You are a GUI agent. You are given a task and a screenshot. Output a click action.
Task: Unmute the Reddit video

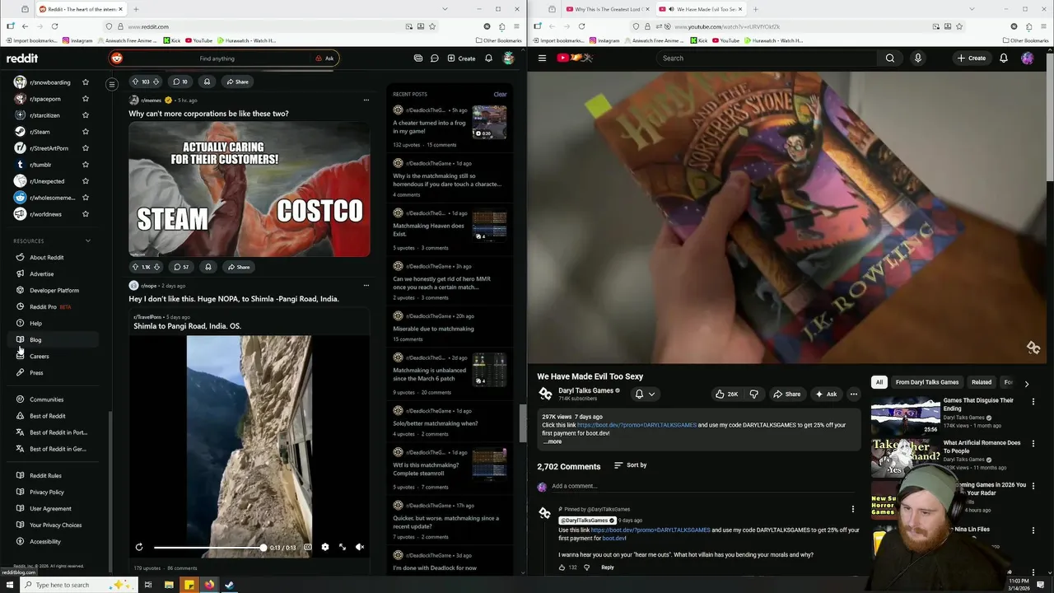click(360, 547)
